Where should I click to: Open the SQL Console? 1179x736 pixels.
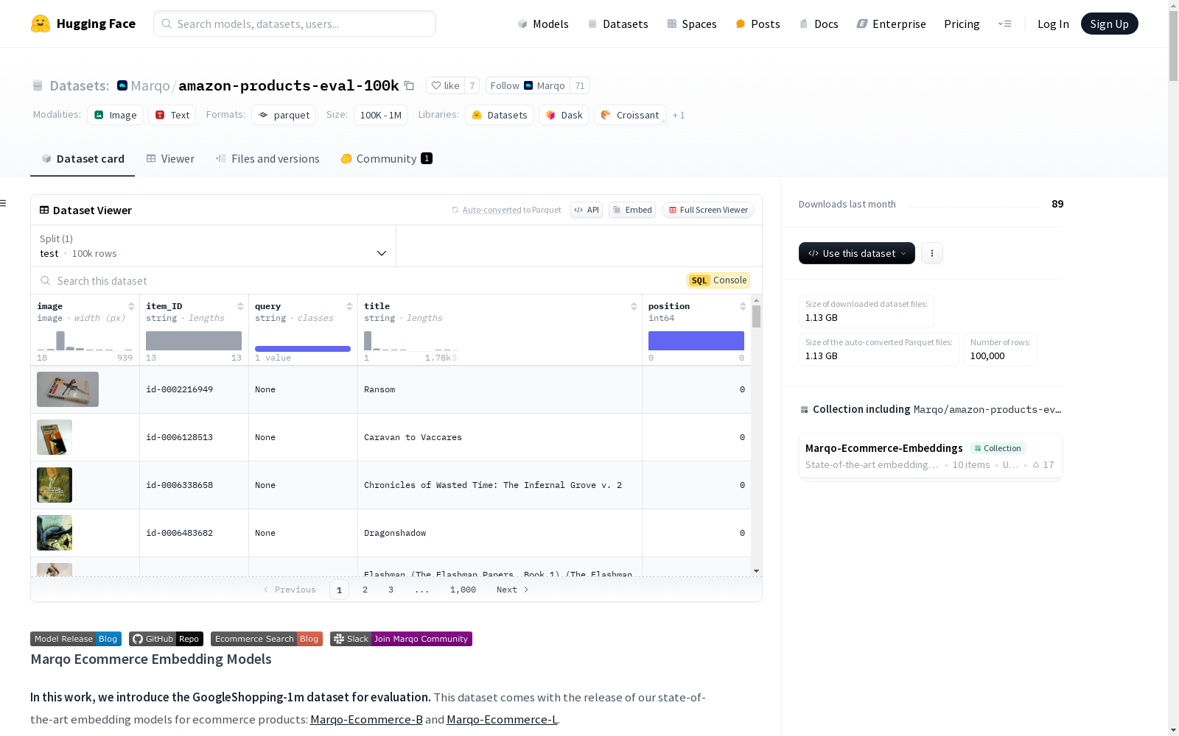pos(718,280)
